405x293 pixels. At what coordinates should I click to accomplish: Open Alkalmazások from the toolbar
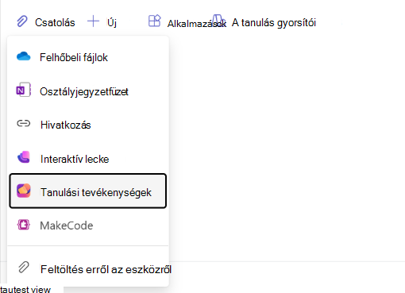pos(197,24)
